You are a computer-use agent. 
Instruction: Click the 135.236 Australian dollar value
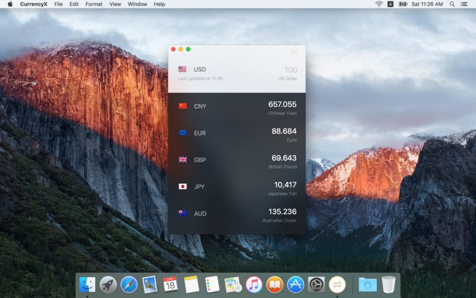pos(282,212)
